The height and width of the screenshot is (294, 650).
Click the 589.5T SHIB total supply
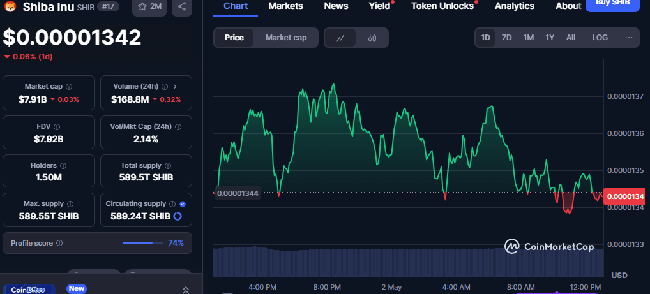tap(146, 178)
